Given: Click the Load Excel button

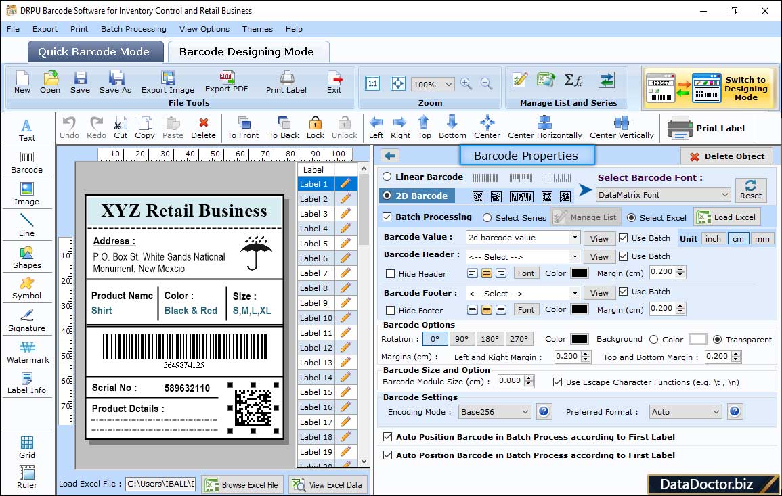Looking at the screenshot, I should [x=727, y=217].
